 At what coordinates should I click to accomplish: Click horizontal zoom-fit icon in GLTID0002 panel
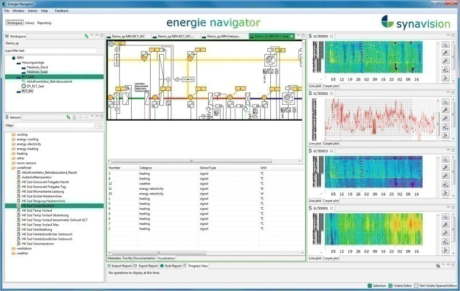pyautogui.click(x=445, y=127)
